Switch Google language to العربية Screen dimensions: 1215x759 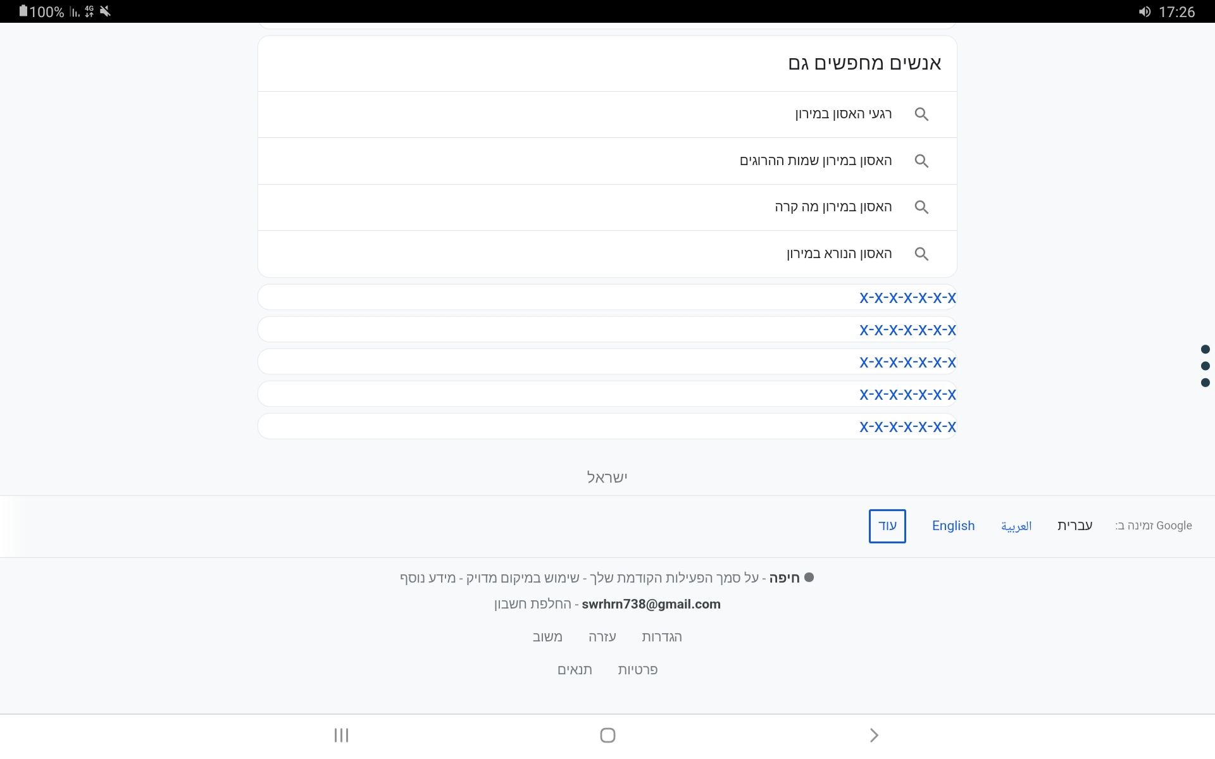(x=1016, y=526)
